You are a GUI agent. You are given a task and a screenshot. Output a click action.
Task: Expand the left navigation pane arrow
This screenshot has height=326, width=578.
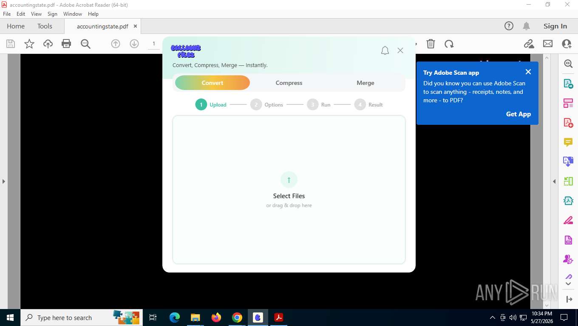3,181
